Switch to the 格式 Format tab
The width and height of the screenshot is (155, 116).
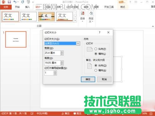click(123, 7)
